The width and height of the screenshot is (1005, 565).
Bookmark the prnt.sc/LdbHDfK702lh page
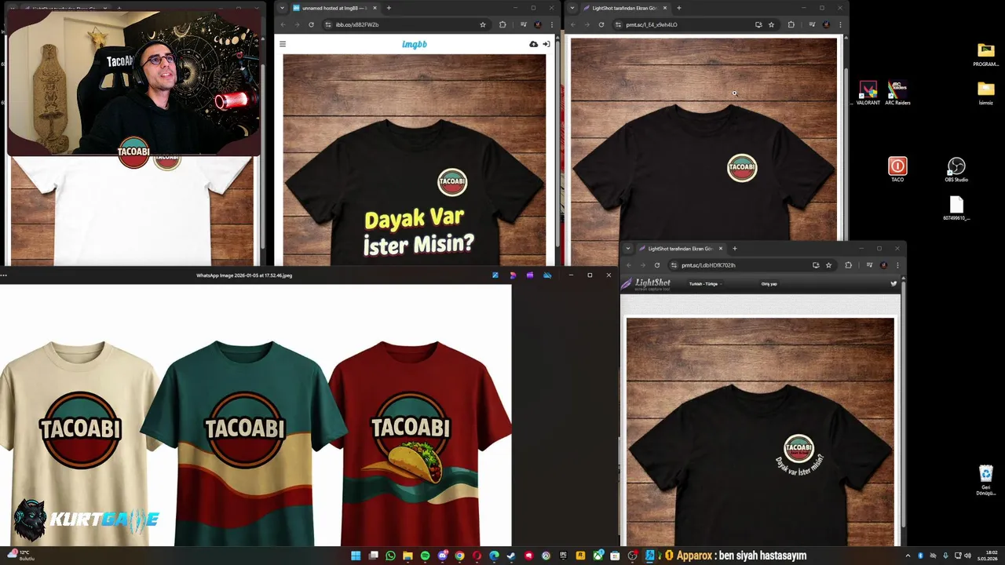828,265
